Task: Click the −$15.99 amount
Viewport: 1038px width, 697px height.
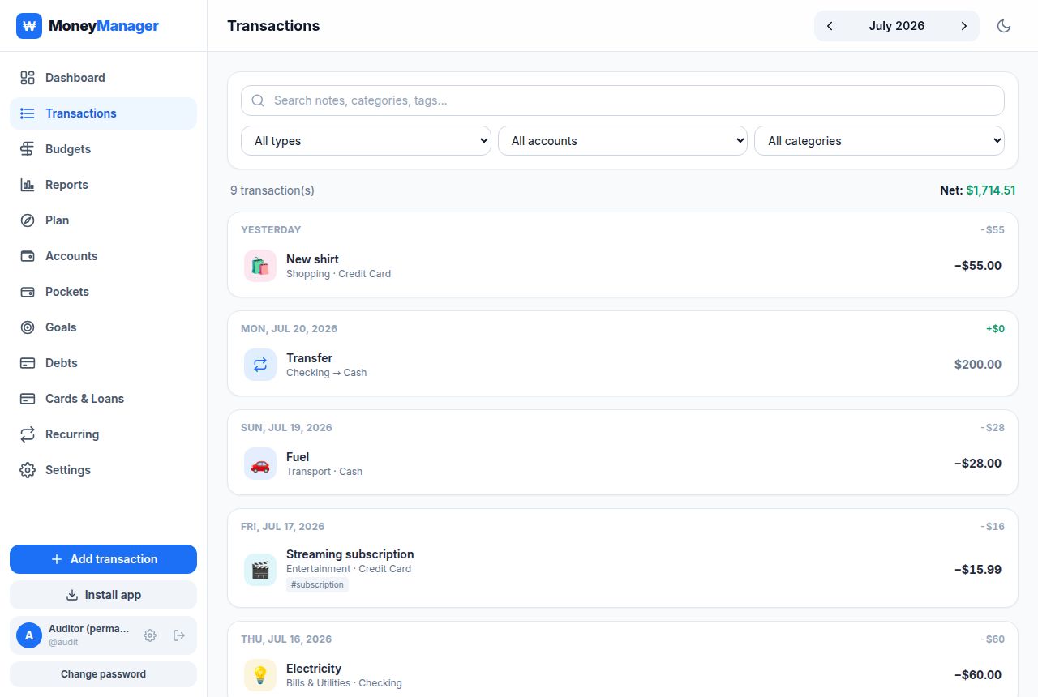Action: [978, 570]
